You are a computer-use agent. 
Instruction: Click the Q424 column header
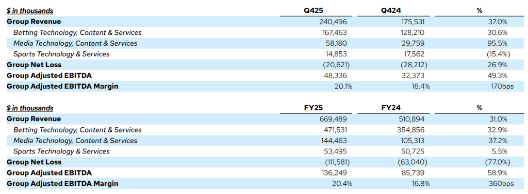coord(391,10)
